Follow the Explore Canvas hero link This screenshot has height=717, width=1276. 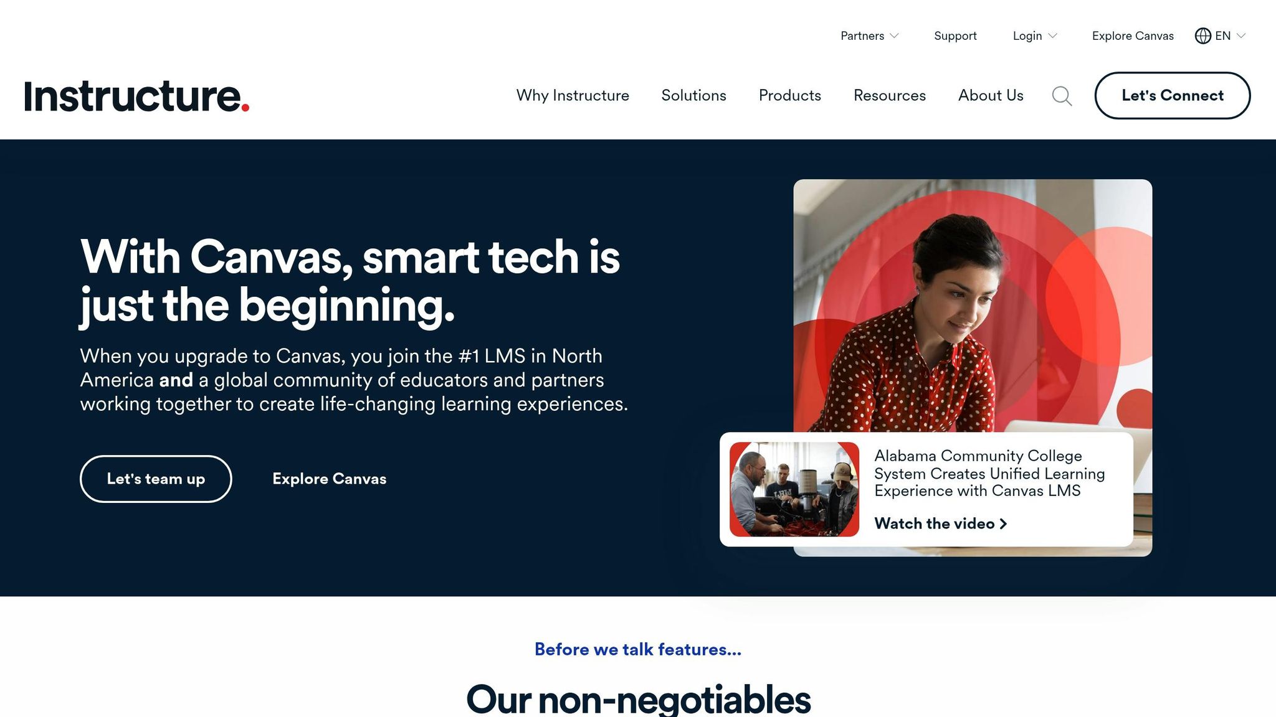coord(329,479)
